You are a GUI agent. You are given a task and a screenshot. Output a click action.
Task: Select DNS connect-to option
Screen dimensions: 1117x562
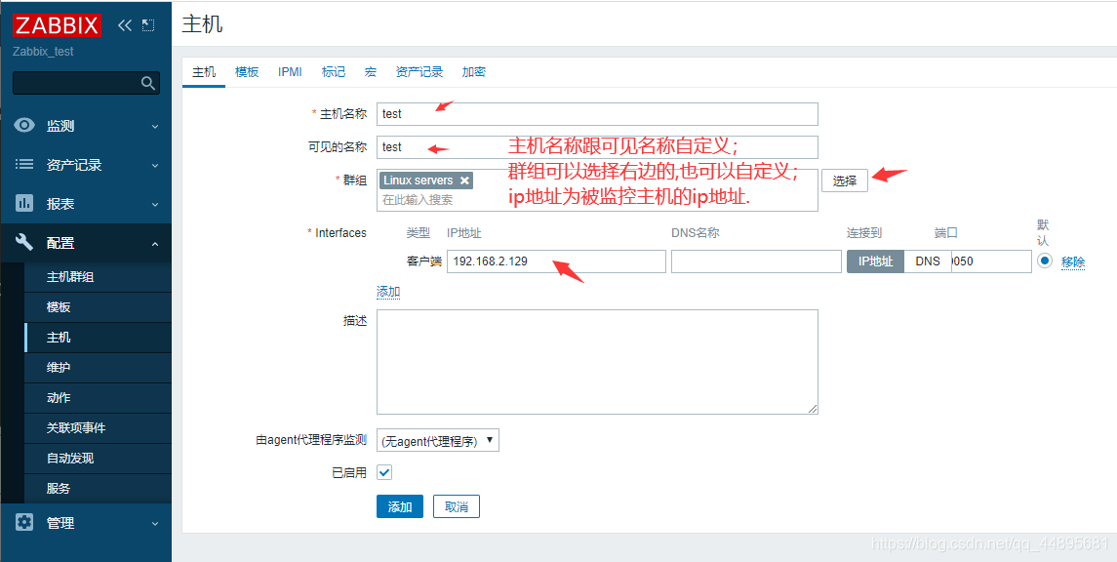tap(928, 261)
